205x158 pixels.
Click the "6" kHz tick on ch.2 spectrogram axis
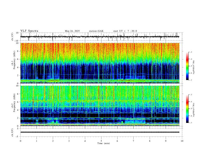click(x=18, y=102)
